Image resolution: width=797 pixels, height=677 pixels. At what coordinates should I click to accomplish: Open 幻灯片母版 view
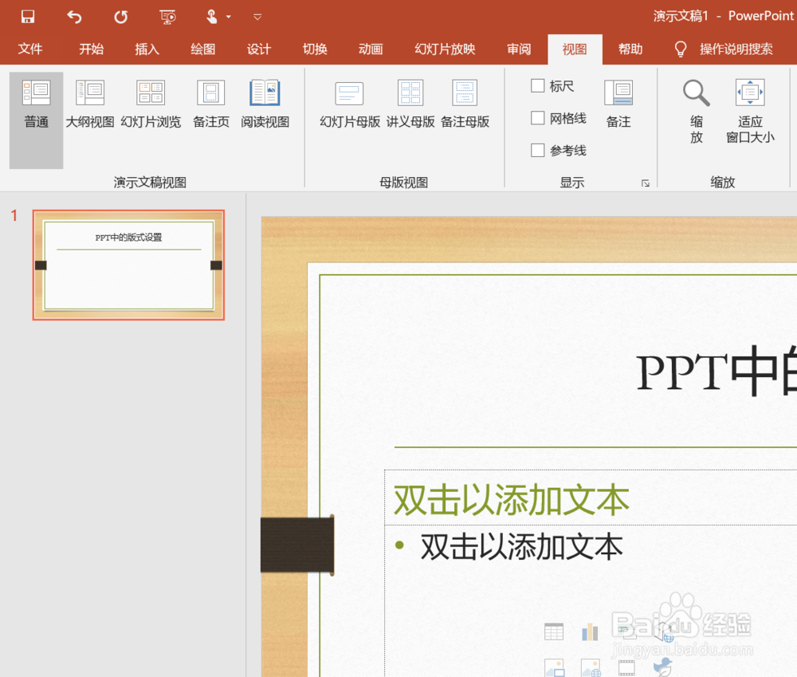click(x=350, y=104)
